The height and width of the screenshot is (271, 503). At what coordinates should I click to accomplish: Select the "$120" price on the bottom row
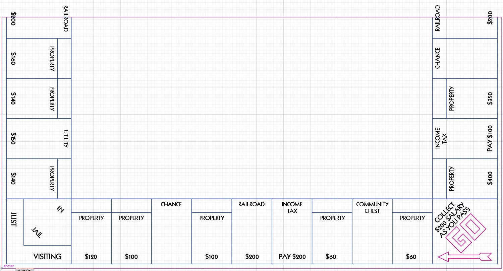[91, 257]
